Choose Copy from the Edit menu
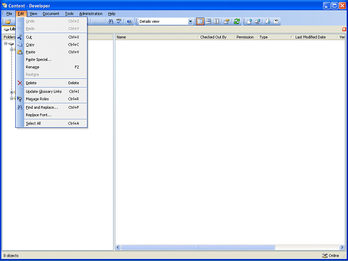Viewport: 348px width, 261px height. tap(52, 45)
